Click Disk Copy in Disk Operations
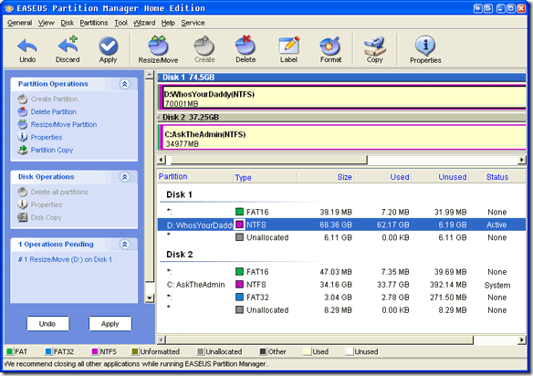 39,217
